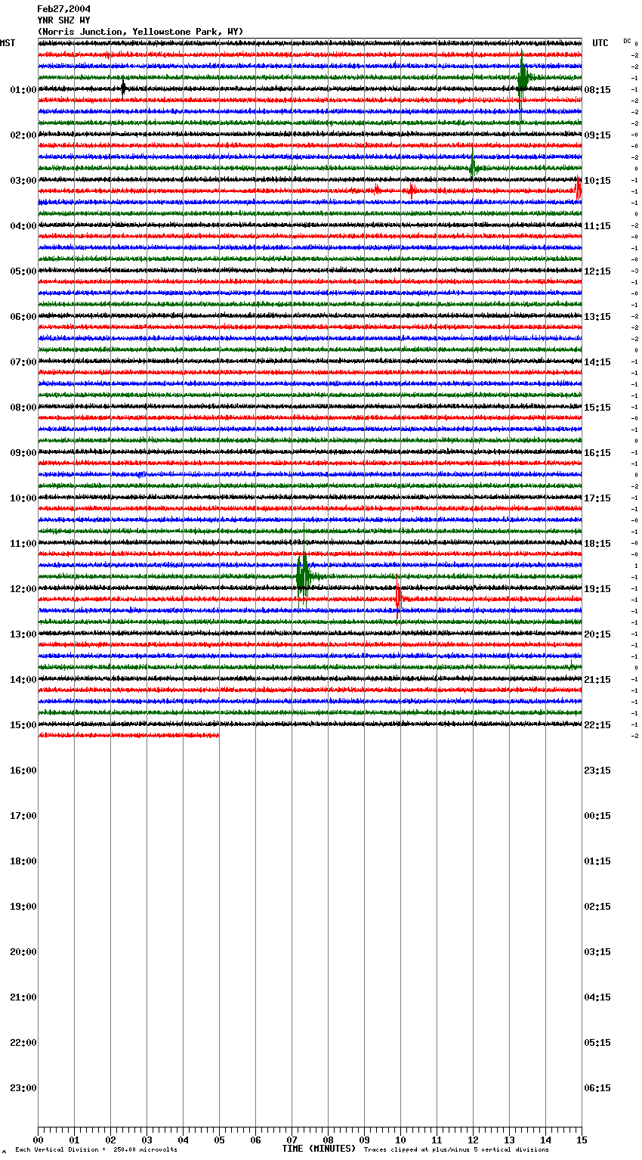Click the green event just above the 03:00 trace
This screenshot has height=1160, width=642.
(x=473, y=167)
